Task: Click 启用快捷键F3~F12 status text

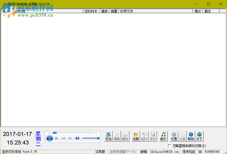Action: click(123, 152)
